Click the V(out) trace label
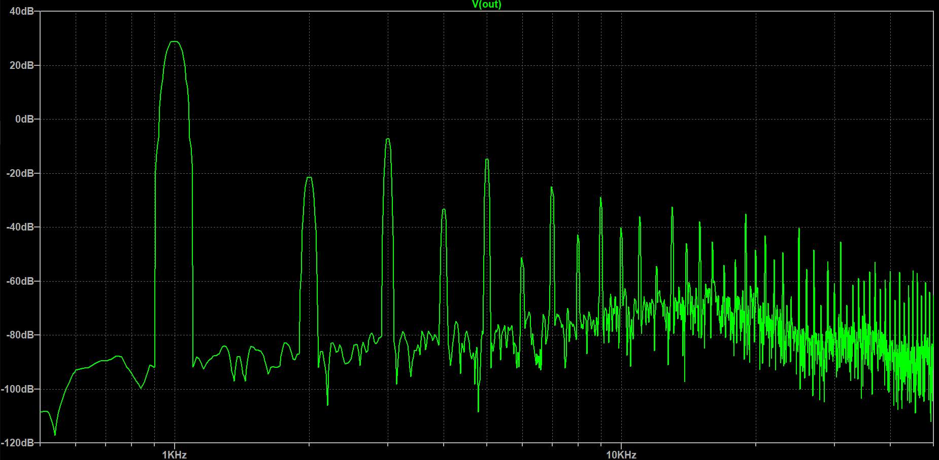The height and width of the screenshot is (460, 939). (486, 5)
